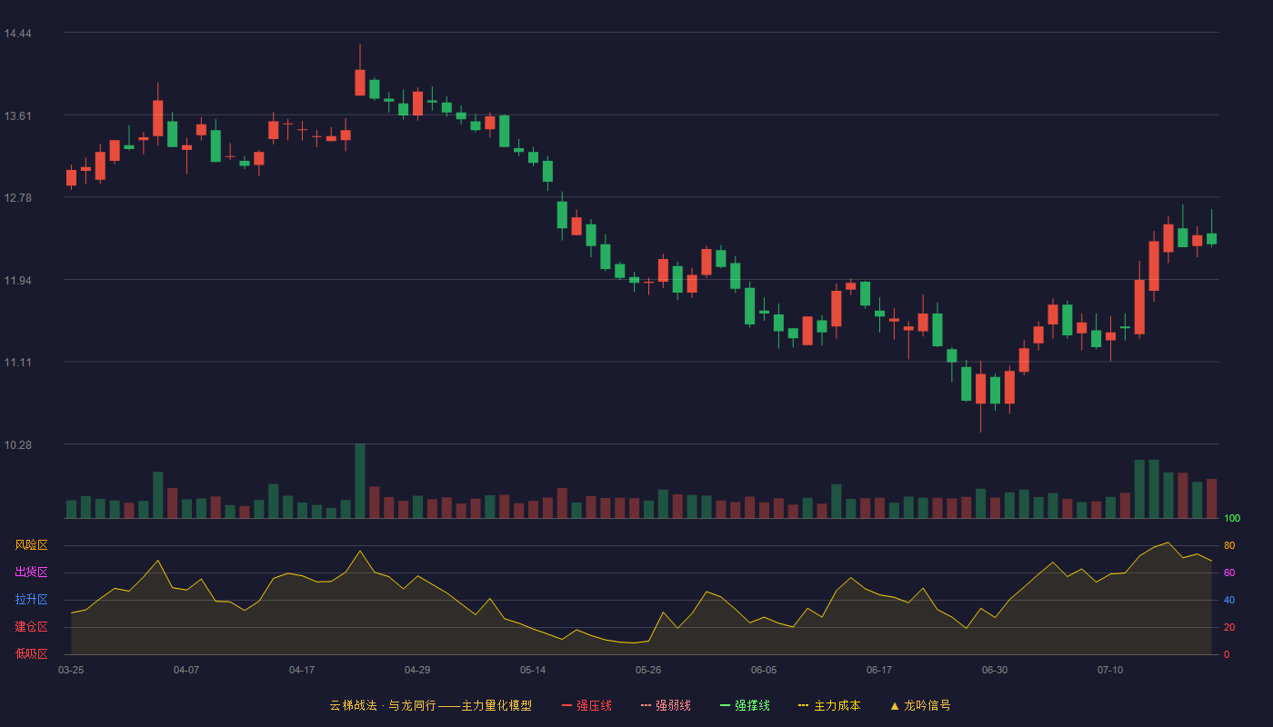This screenshot has width=1273, height=727.
Task: Click the tallest volume bar in the chart
Action: tap(360, 481)
